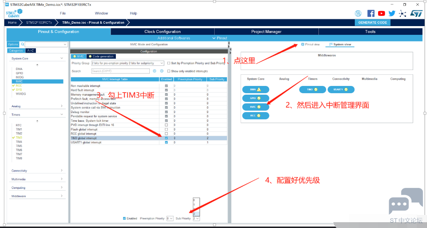Viewport: 427px width, 228px height.
Task: Expand the Connectivity category
Action: tap(62, 171)
